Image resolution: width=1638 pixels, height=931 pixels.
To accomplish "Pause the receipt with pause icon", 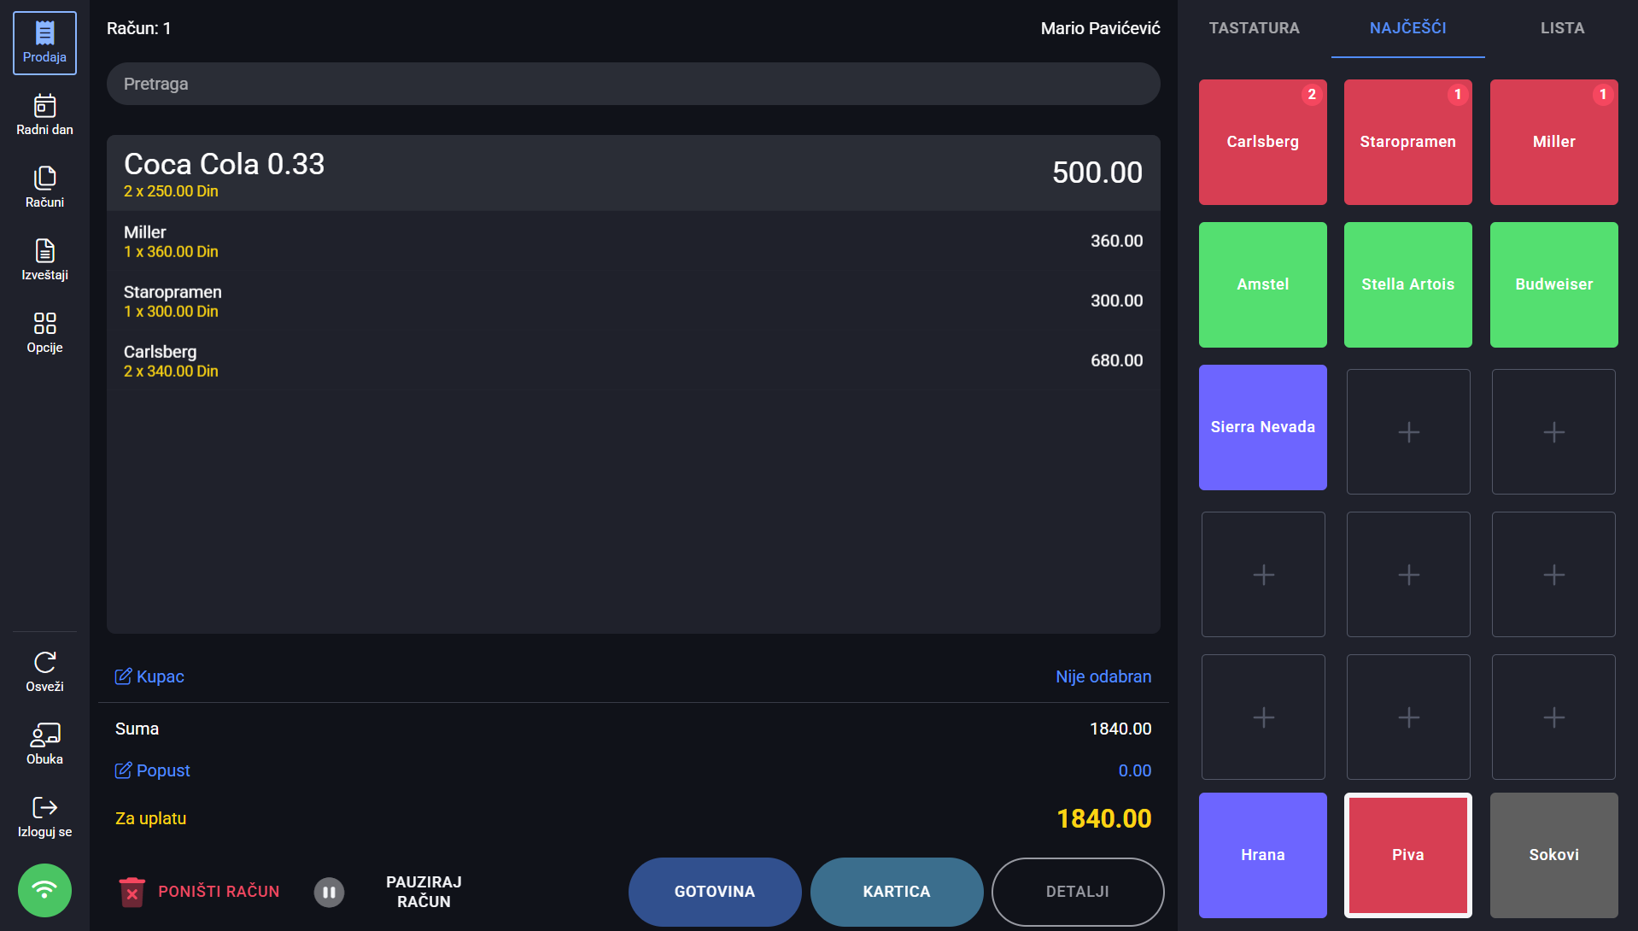I will (x=329, y=892).
